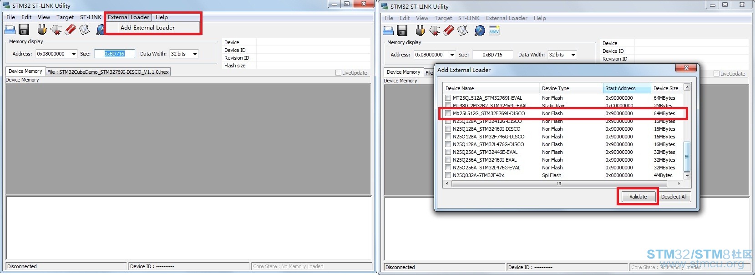Close the Add External Loader dialog
755x275 pixels.
click(x=685, y=68)
